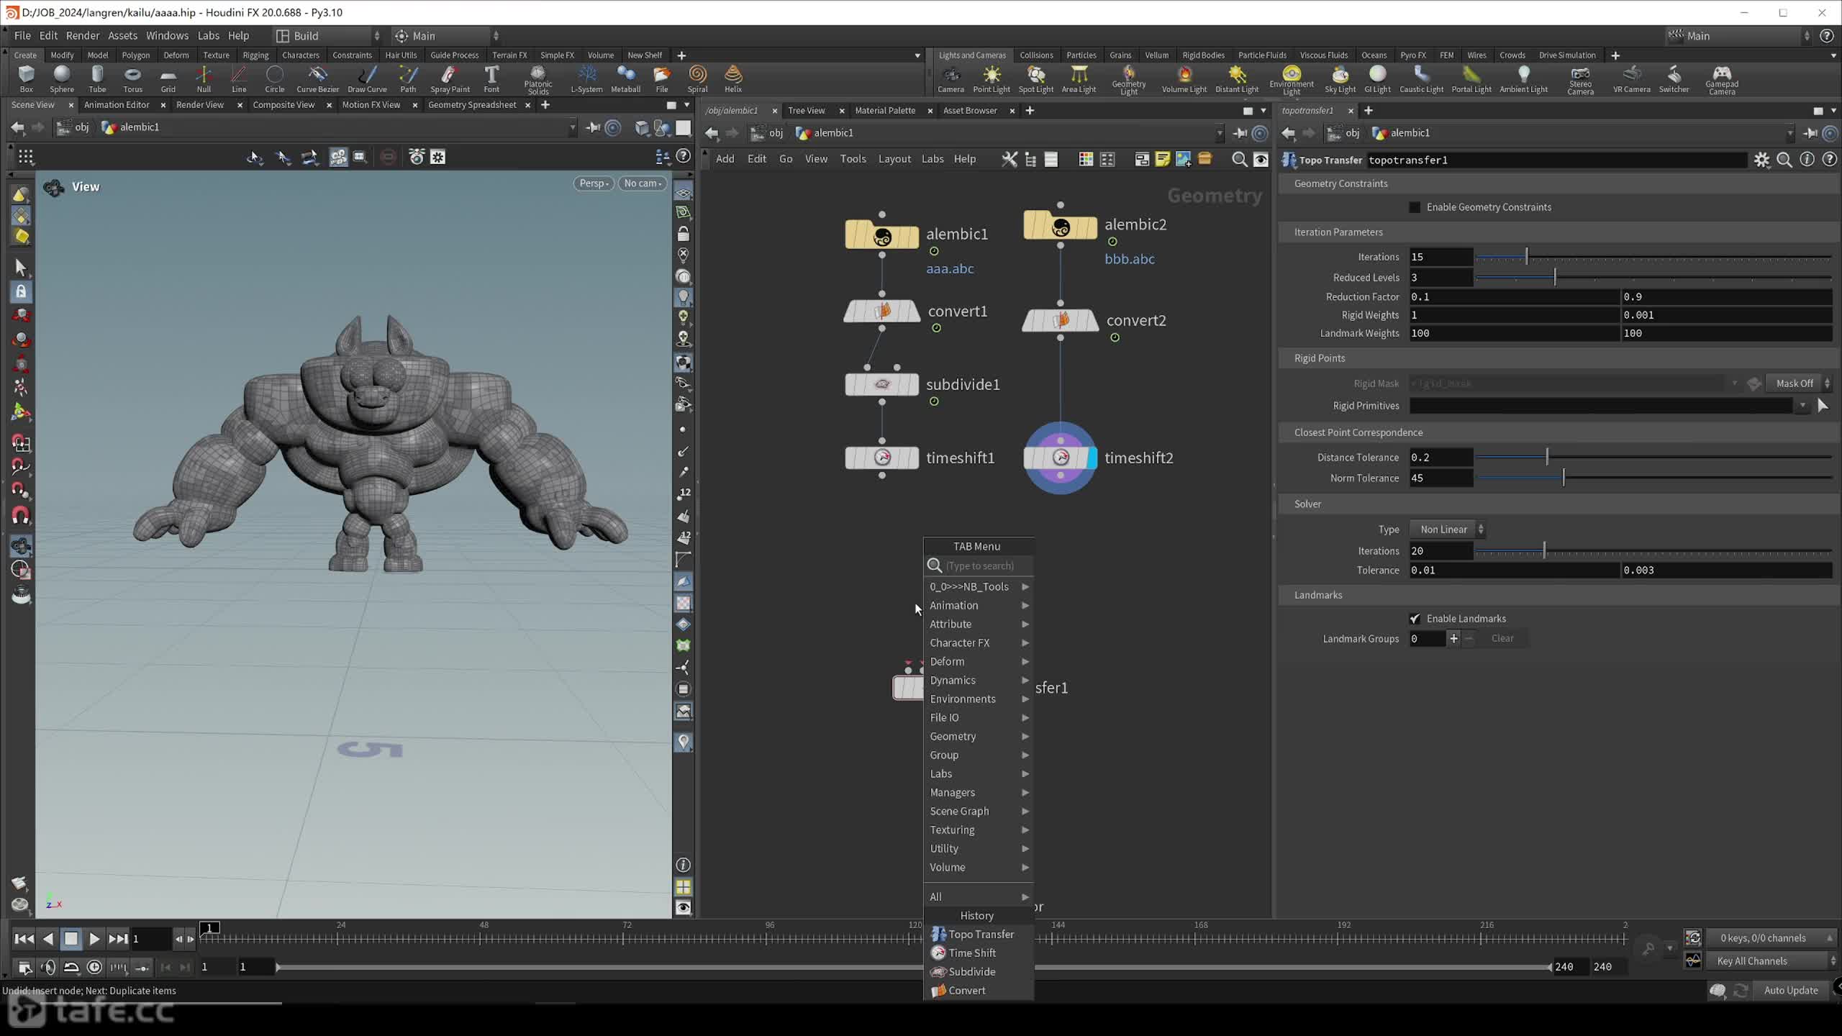Expand the Character FX submenu
This screenshot has height=1036, width=1842.
[979, 643]
